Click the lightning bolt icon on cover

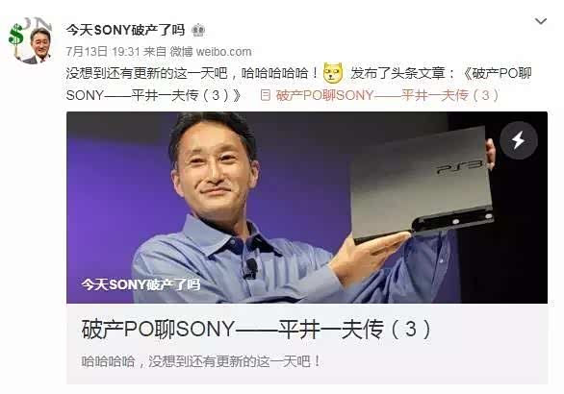519,140
